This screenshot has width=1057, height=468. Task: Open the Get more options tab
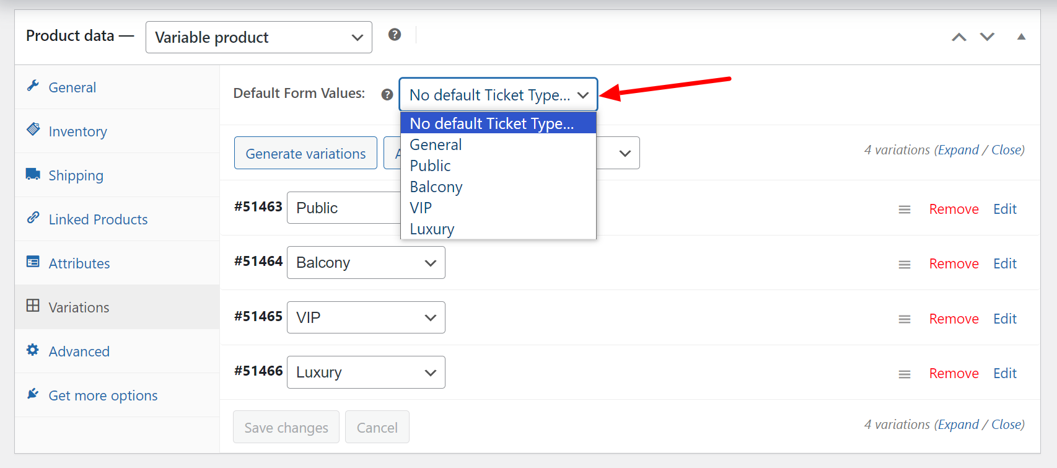point(117,395)
